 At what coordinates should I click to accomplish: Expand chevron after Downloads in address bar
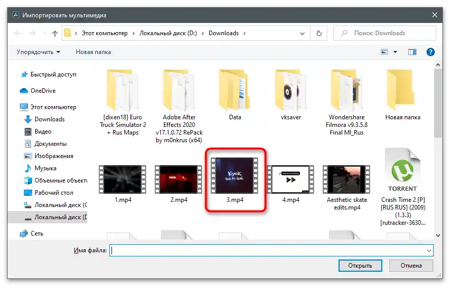point(244,33)
